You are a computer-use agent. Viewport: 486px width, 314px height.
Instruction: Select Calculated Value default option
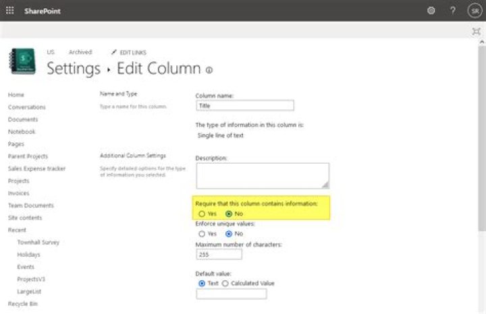225,284
